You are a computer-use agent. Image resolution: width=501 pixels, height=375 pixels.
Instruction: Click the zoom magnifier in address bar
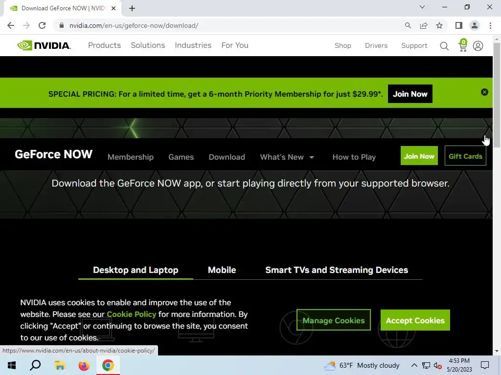pos(408,25)
